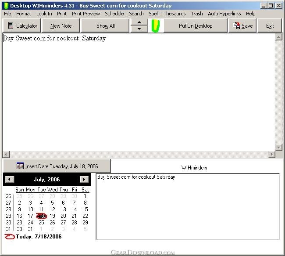Open the Print Preview menu
The width and height of the screenshot is (285, 256).
[86, 14]
